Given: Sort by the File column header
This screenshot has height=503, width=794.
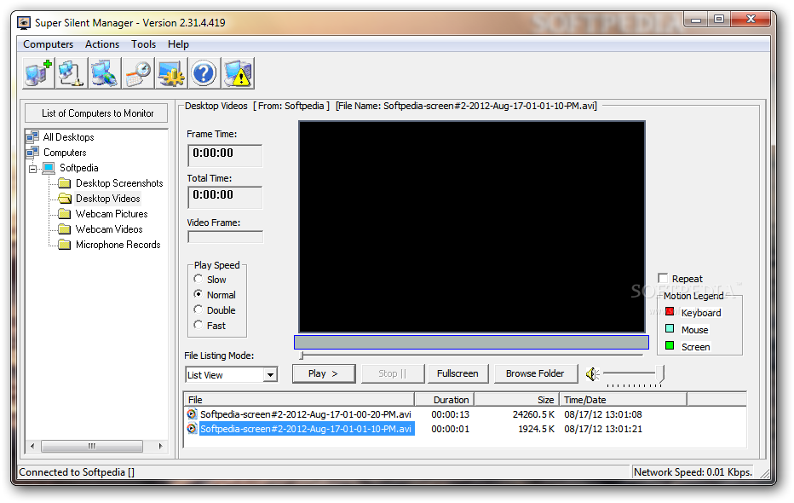Looking at the screenshot, I should pyautogui.click(x=299, y=400).
